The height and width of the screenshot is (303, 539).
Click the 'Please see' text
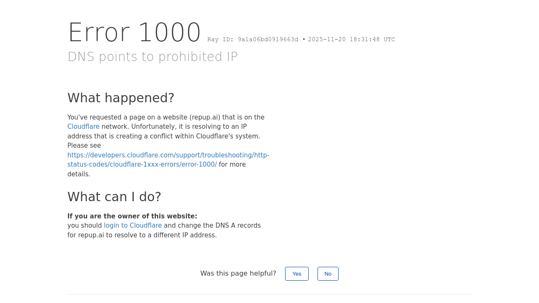click(x=84, y=146)
